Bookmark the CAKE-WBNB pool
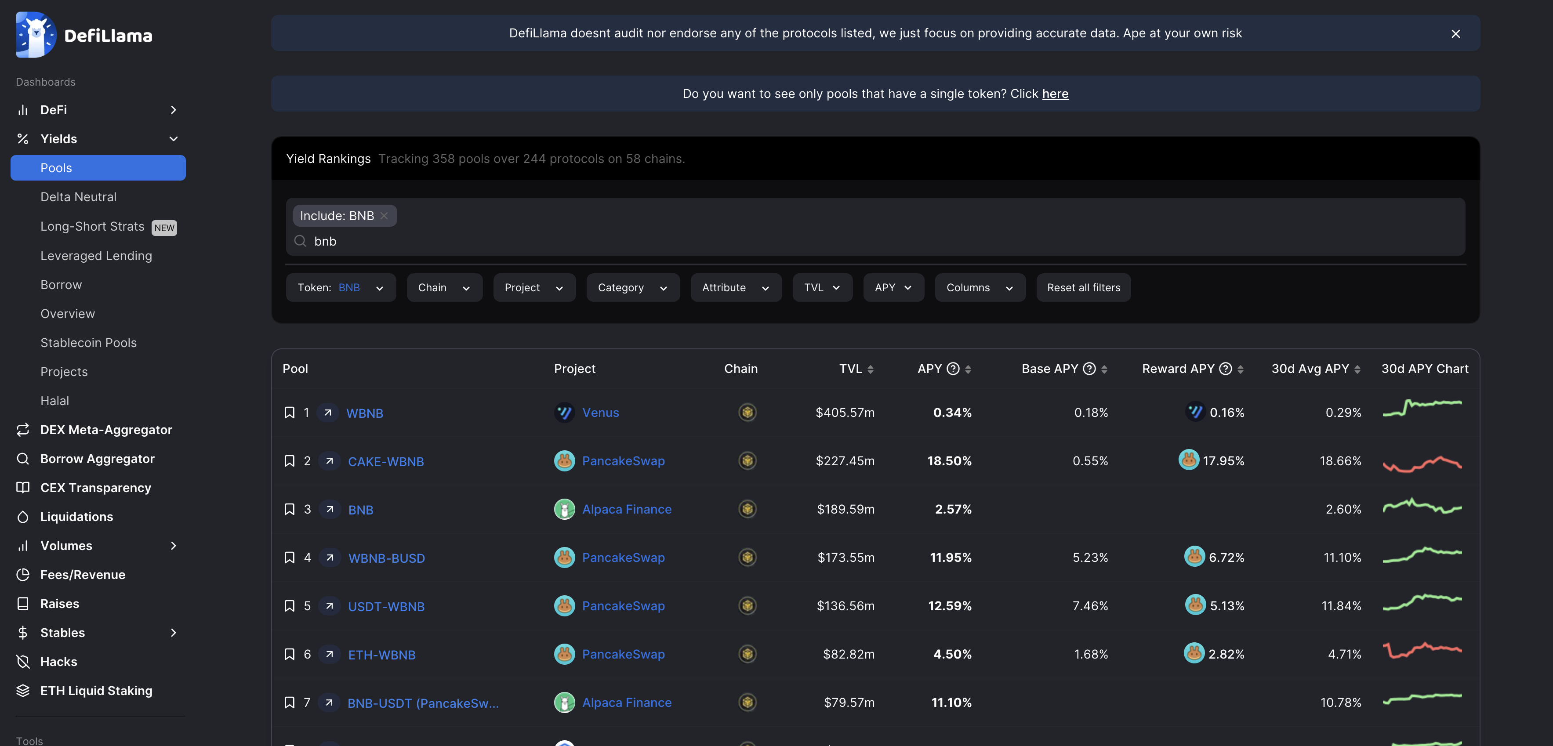The image size is (1553, 746). tap(290, 461)
